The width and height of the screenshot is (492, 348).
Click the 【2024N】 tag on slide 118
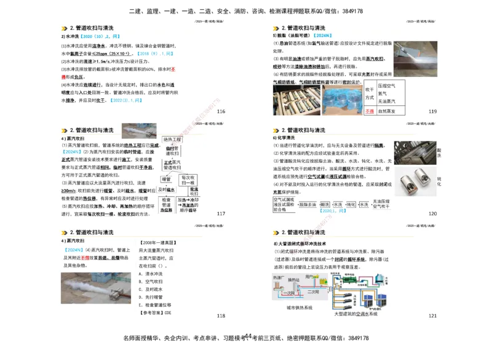click(73, 250)
